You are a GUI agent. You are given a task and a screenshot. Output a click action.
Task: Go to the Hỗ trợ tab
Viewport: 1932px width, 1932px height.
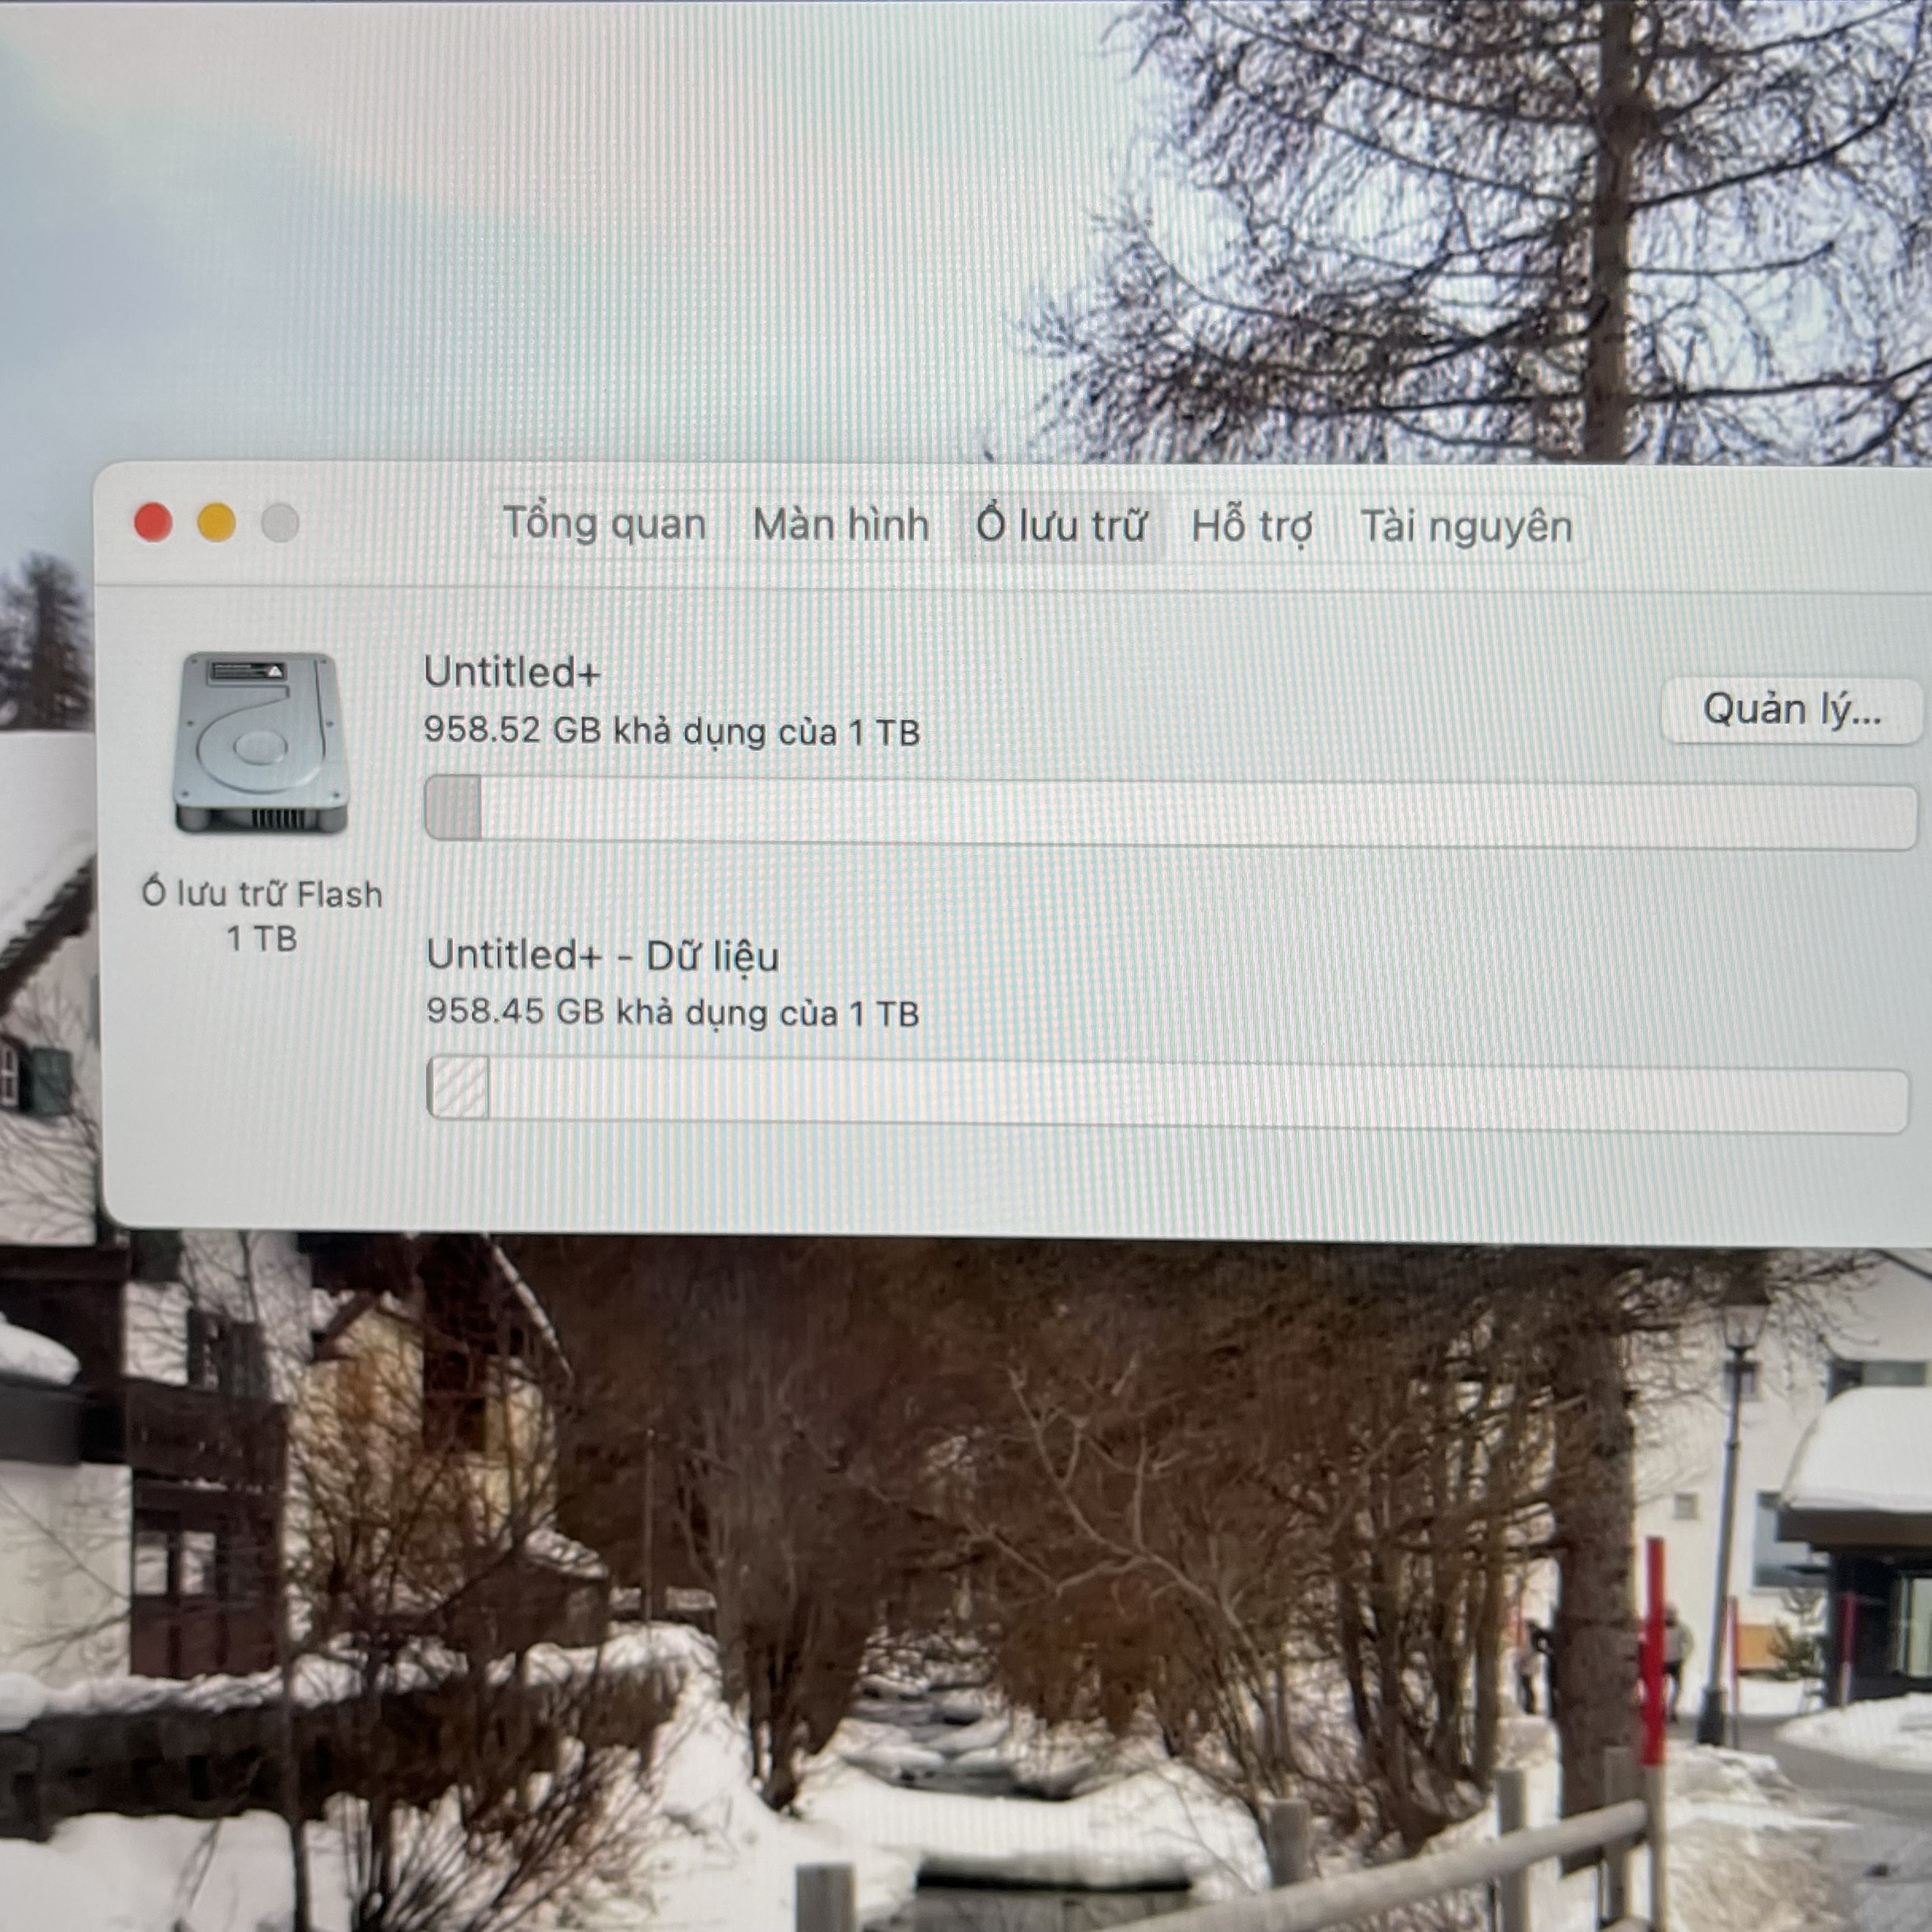click(1252, 527)
